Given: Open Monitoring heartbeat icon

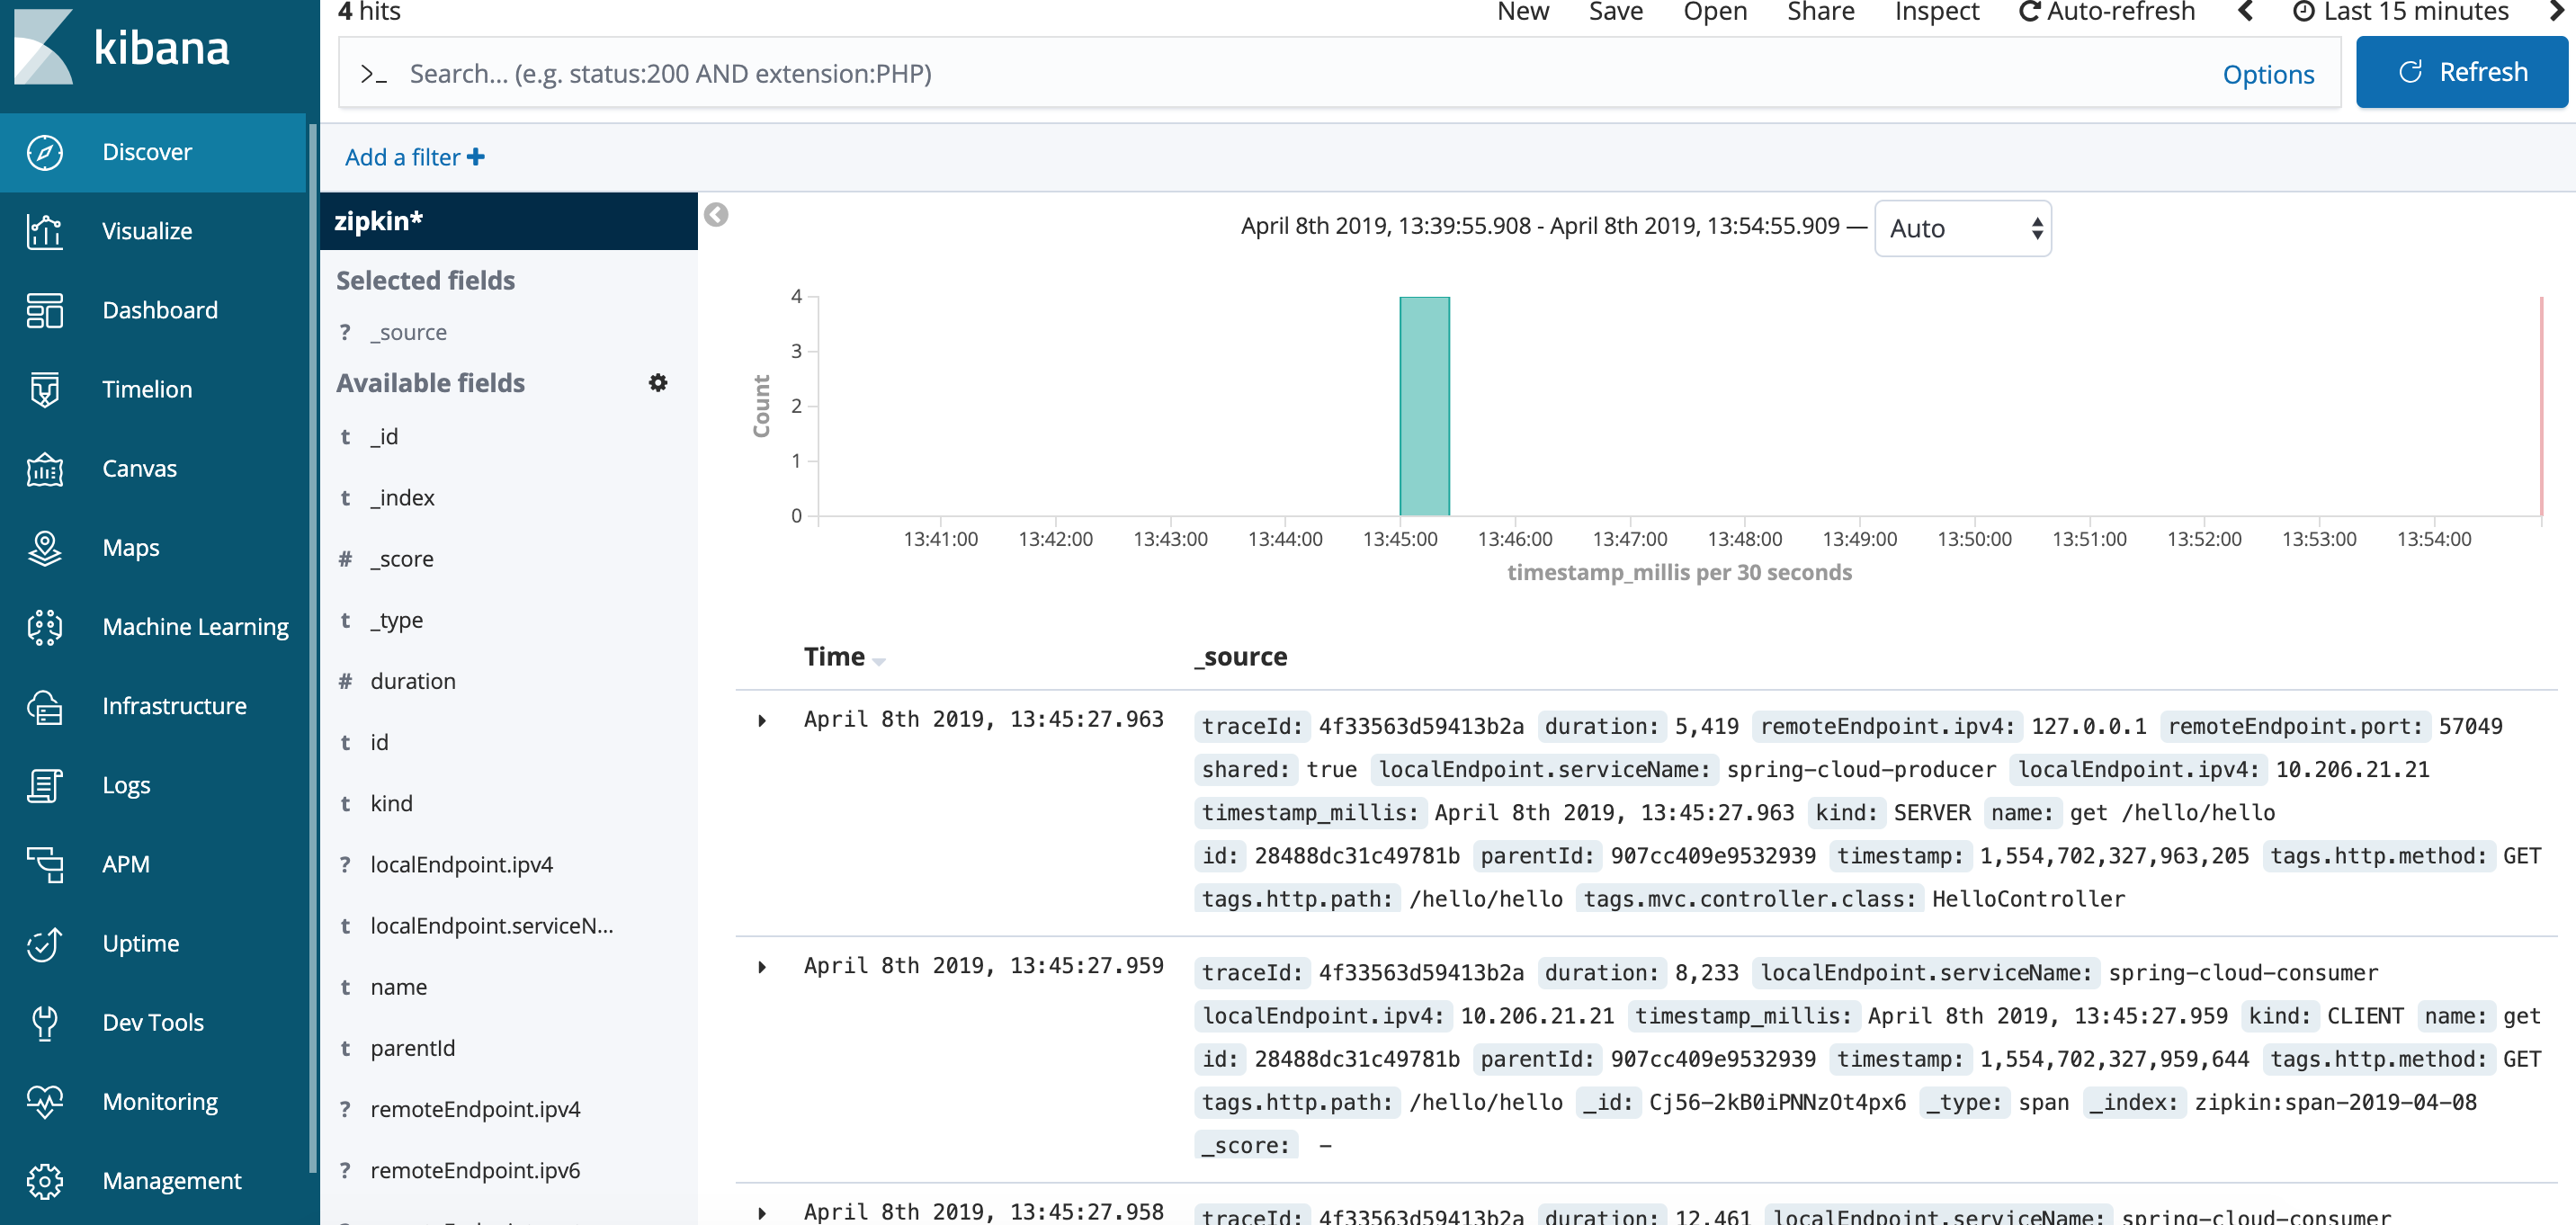Looking at the screenshot, I should click(45, 1101).
